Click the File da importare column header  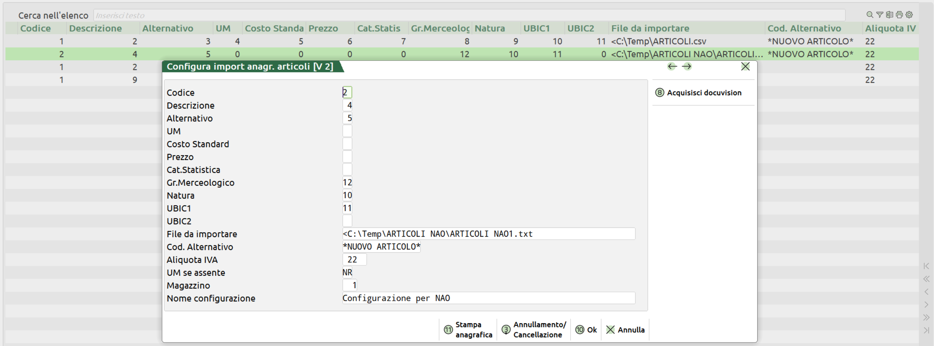650,28
